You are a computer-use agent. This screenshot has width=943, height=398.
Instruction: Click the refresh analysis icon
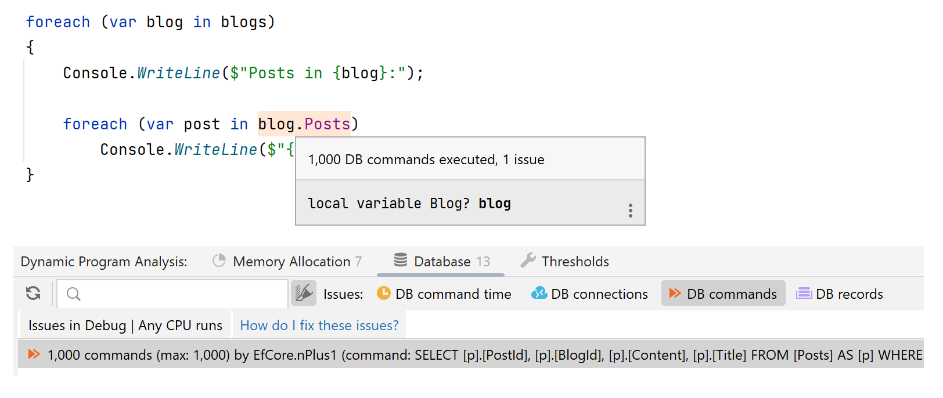[33, 294]
